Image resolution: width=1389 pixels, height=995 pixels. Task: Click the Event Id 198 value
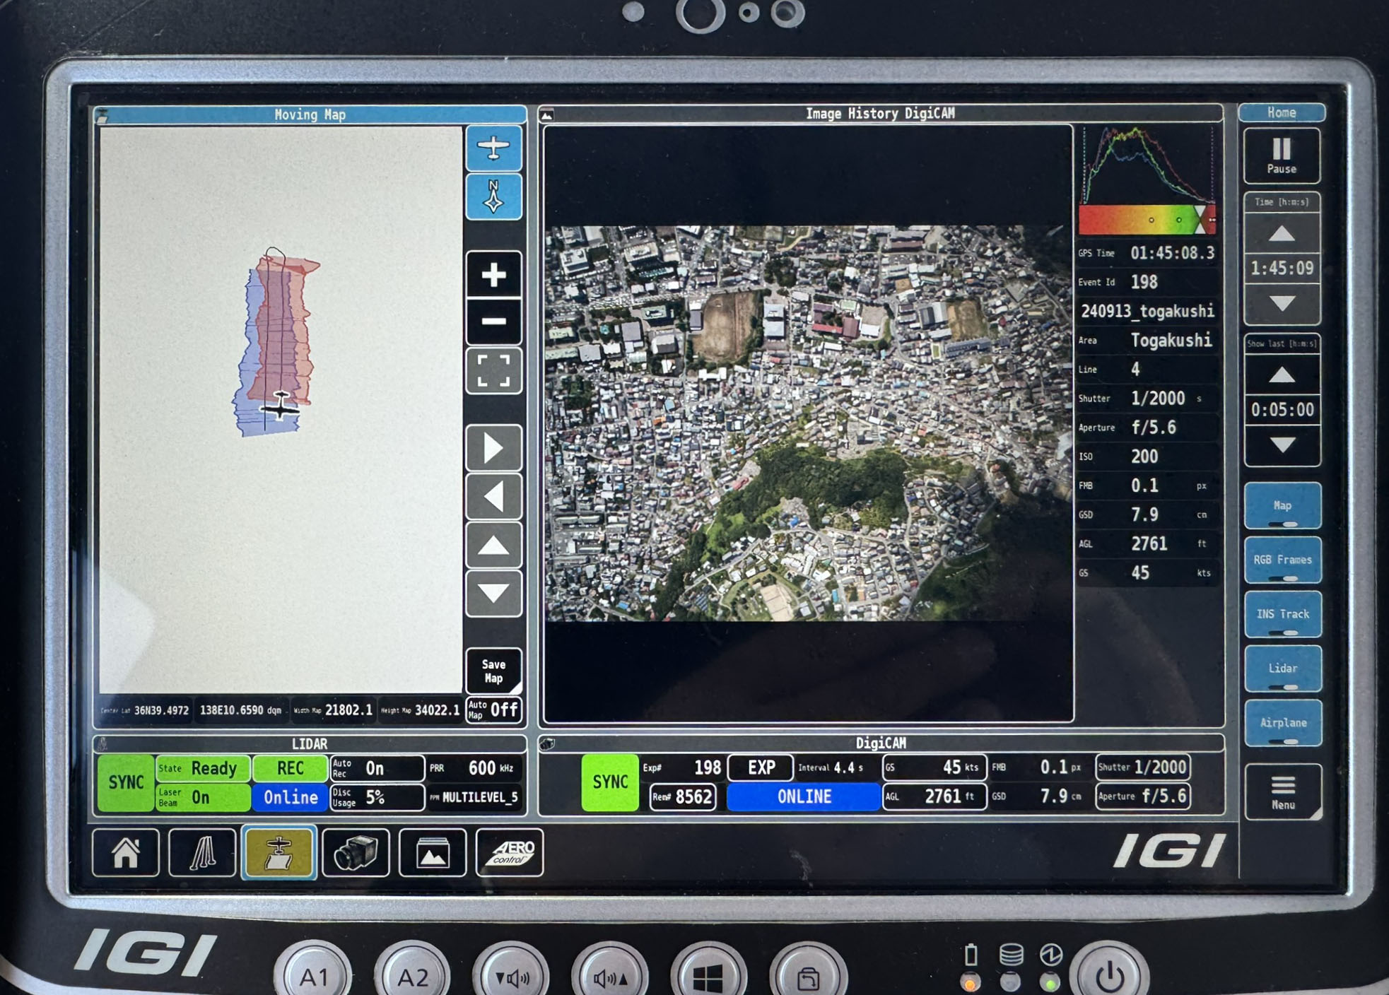(x=1144, y=282)
